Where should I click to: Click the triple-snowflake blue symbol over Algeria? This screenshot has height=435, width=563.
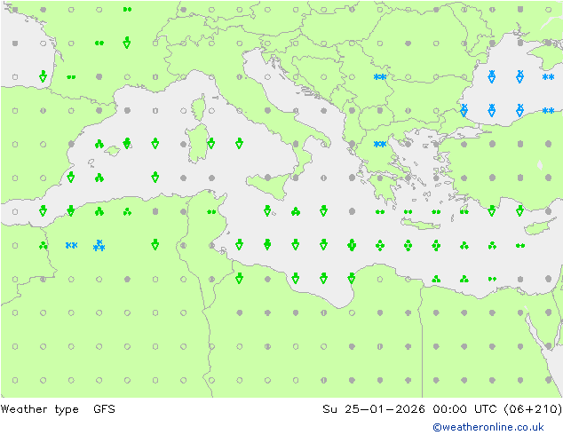[99, 246]
